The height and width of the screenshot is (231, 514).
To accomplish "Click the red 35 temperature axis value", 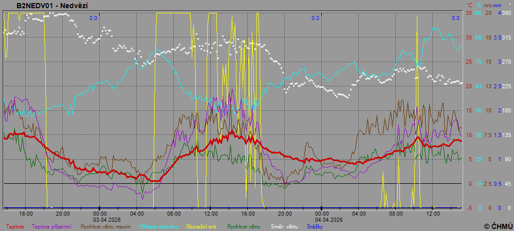I will pyautogui.click(x=468, y=13).
